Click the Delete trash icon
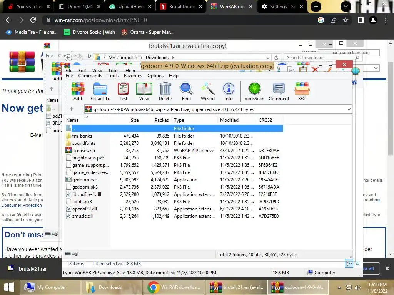Screen dimensions: 394x295 pyautogui.click(x=165, y=91)
